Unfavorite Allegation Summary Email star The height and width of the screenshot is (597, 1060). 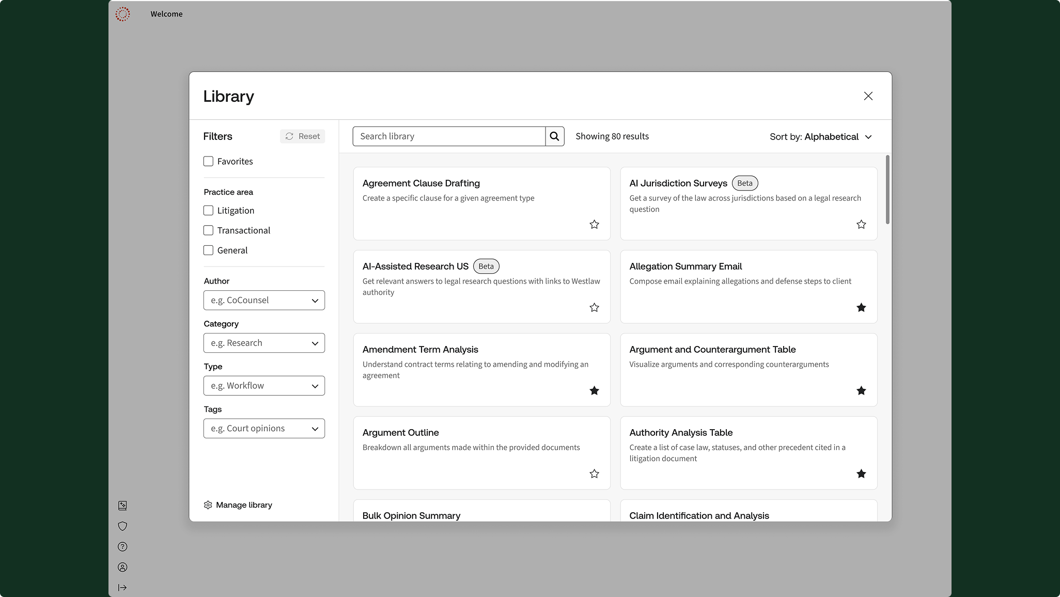(861, 308)
